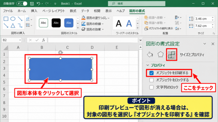Apply the blue A WordArt style

(129, 23)
